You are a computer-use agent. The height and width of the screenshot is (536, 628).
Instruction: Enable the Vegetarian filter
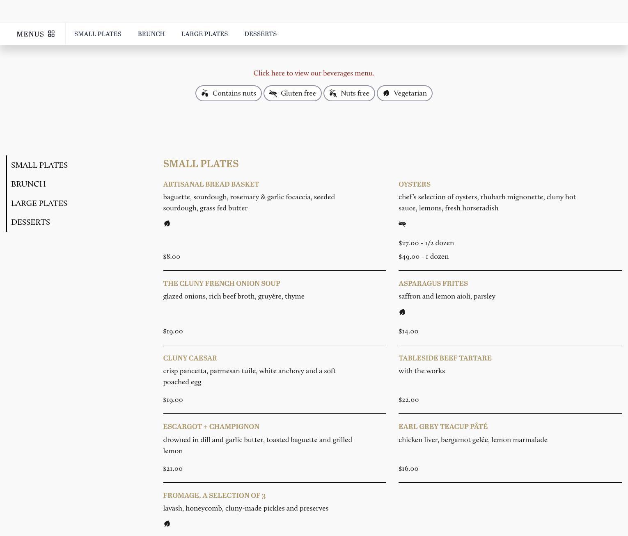click(x=404, y=94)
